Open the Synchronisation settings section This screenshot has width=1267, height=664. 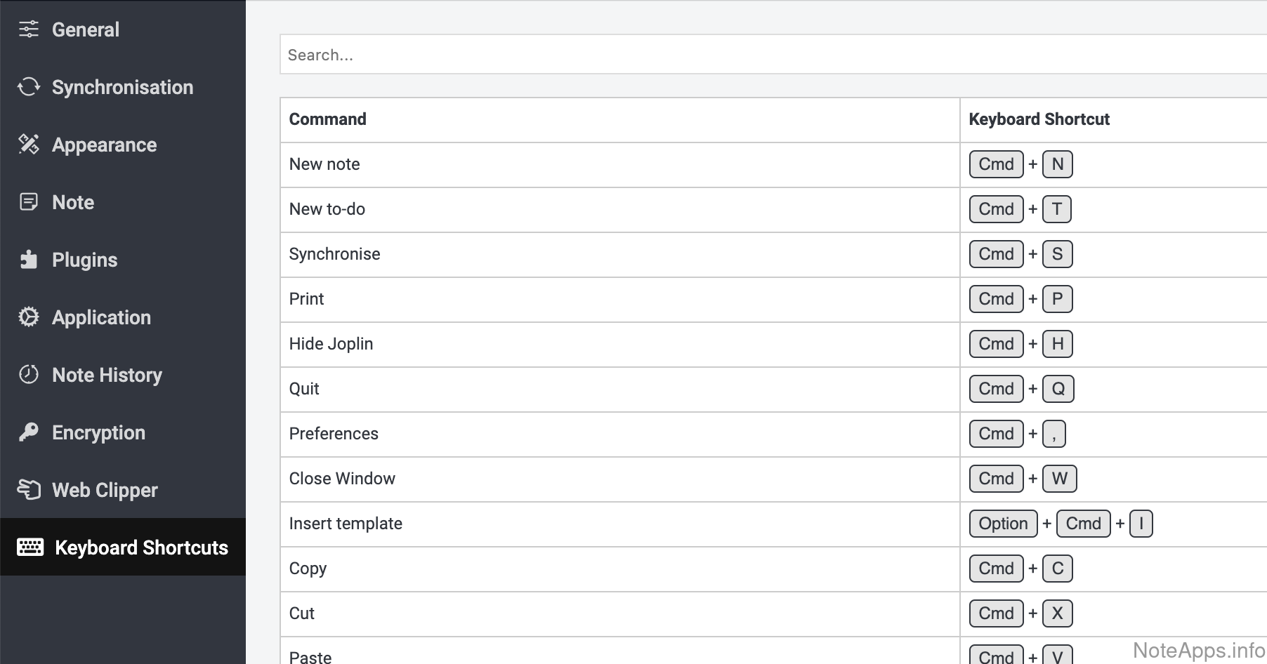[122, 87]
